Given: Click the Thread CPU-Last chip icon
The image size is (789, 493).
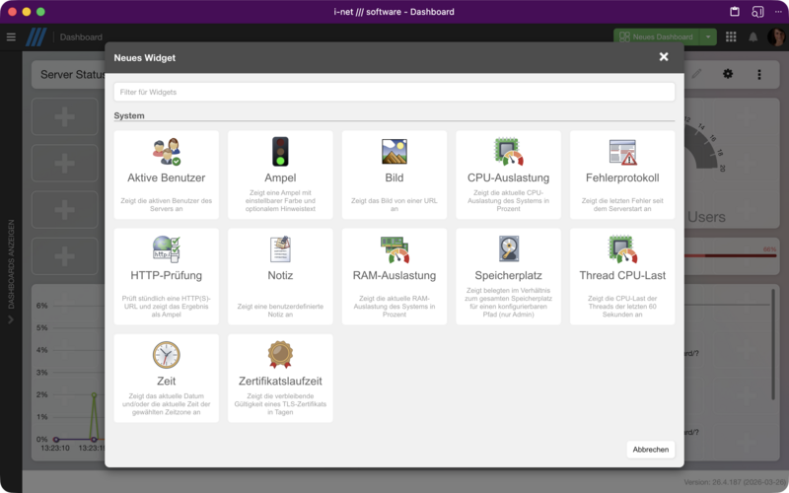Looking at the screenshot, I should 622,249.
